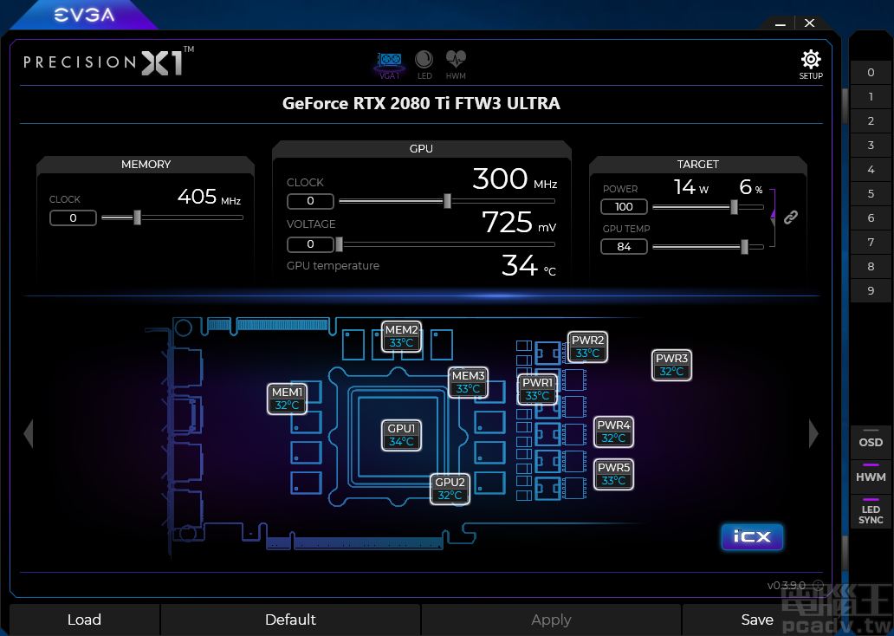
Task: Click the Default button
Action: click(x=291, y=620)
